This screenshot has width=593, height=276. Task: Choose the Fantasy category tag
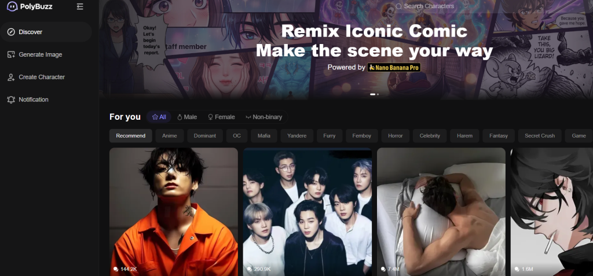coord(498,136)
